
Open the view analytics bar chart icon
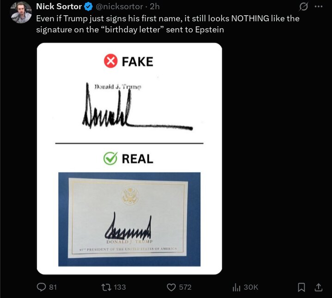click(x=236, y=287)
